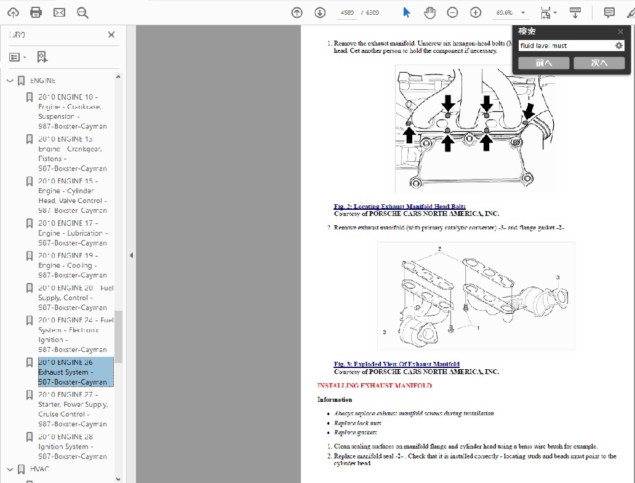The image size is (635, 483).
Task: Open bookmark options list icon
Action: pyautogui.click(x=14, y=57)
